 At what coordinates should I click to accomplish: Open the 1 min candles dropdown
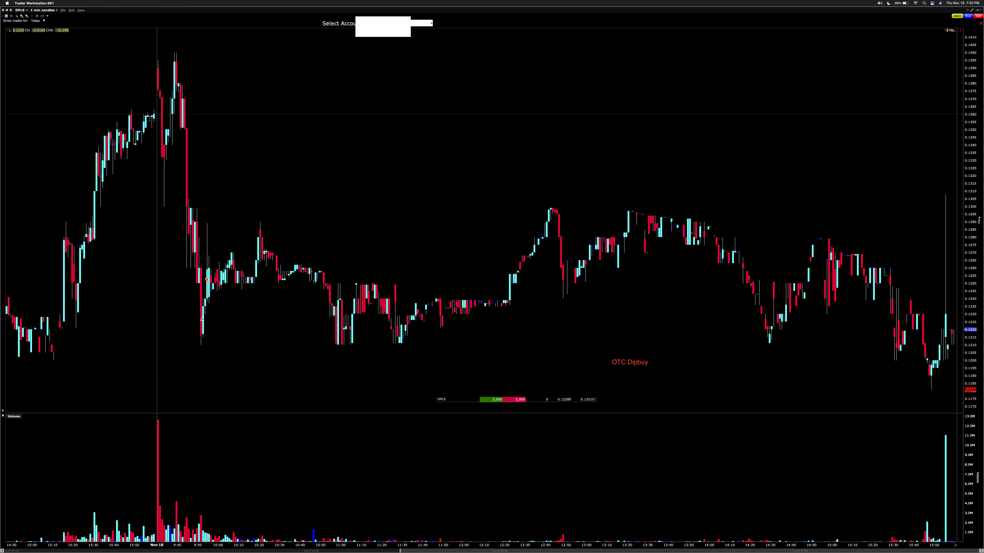pyautogui.click(x=44, y=10)
